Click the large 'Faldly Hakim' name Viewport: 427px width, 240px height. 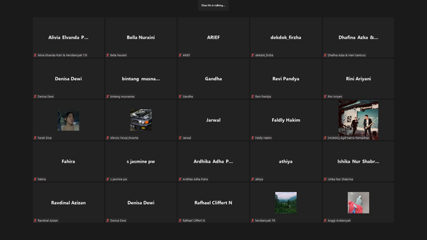tap(286, 120)
